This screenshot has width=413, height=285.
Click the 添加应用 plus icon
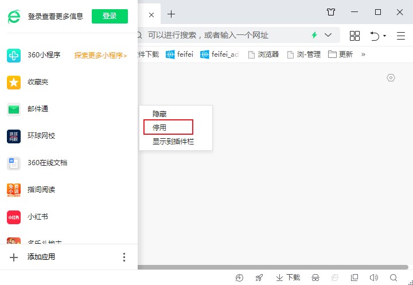click(x=14, y=257)
